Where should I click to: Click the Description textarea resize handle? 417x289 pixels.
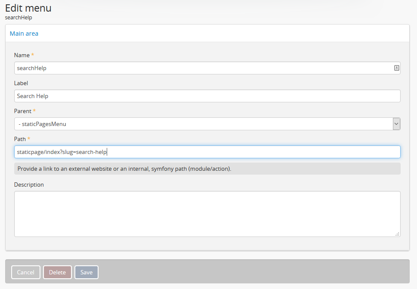click(x=397, y=234)
